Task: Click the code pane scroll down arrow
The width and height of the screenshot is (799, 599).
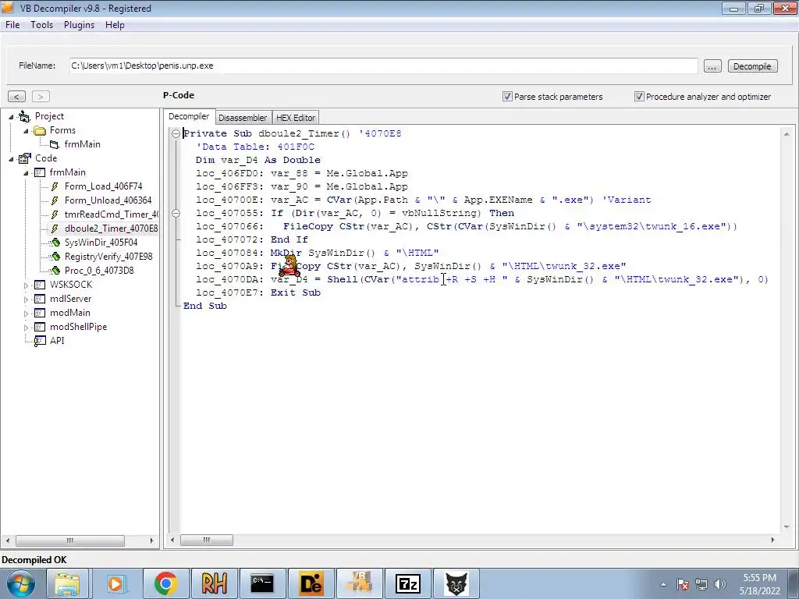Action: [787, 526]
